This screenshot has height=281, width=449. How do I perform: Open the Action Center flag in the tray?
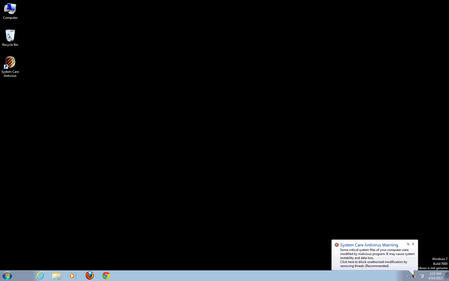coord(422,276)
